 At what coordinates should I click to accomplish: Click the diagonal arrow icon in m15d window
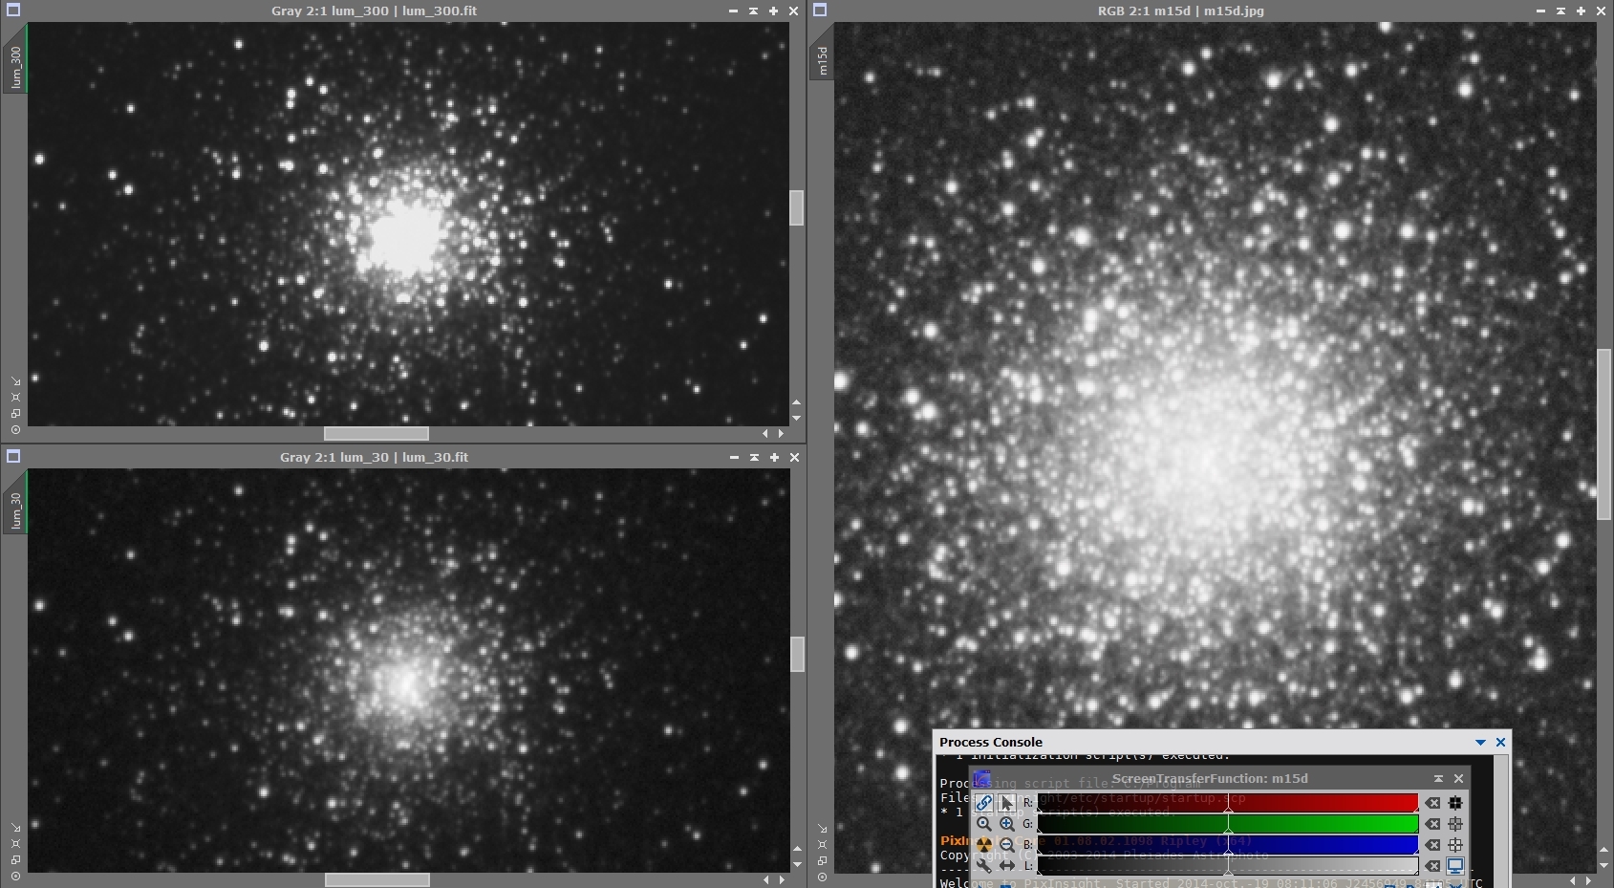coord(822,828)
